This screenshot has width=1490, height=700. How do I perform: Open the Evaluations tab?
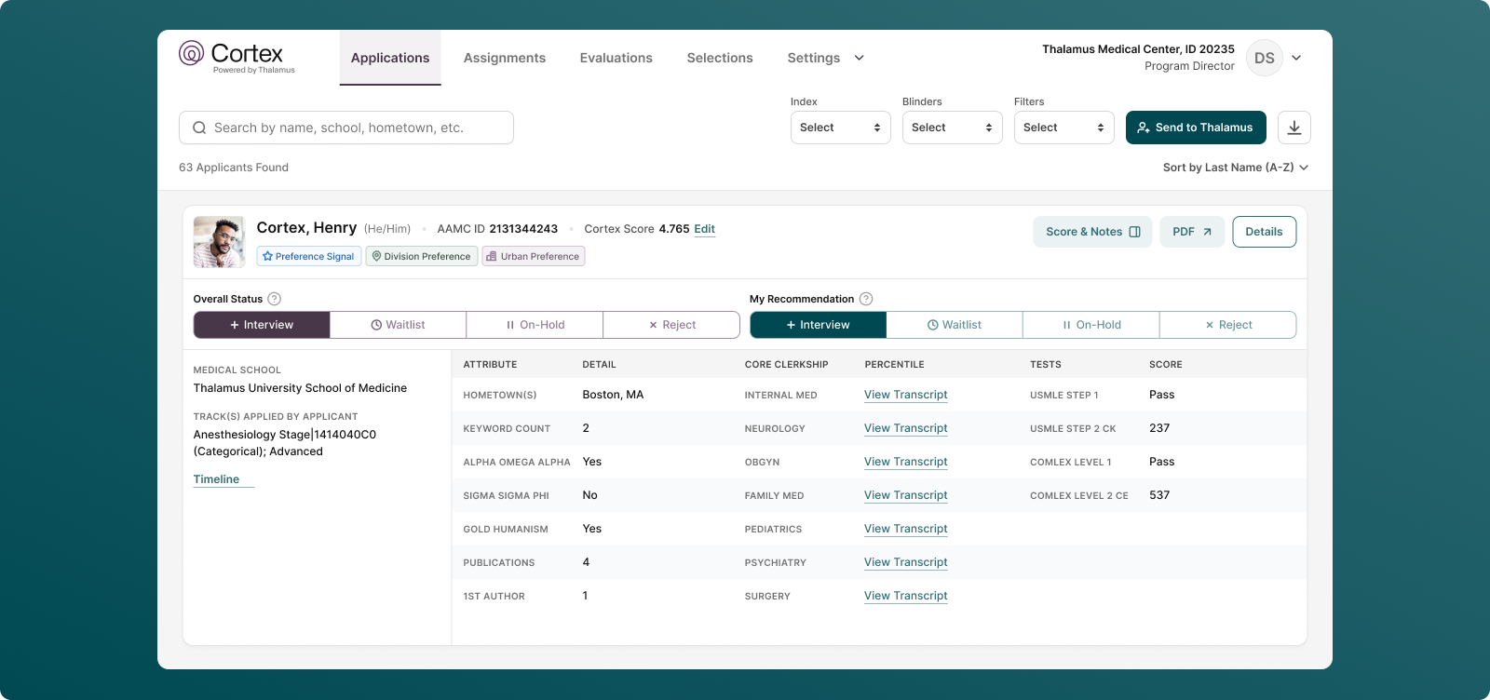coord(616,58)
